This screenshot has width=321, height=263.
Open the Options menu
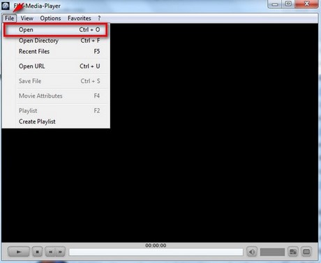(50, 18)
